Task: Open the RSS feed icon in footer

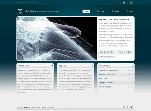Action: tap(124, 107)
